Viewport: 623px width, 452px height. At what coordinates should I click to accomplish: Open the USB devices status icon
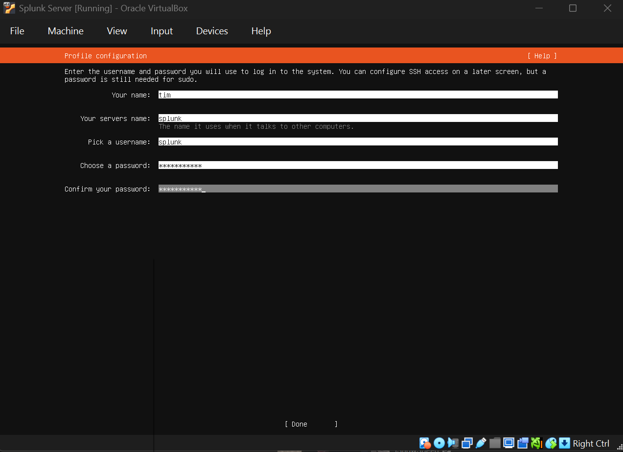(x=481, y=443)
